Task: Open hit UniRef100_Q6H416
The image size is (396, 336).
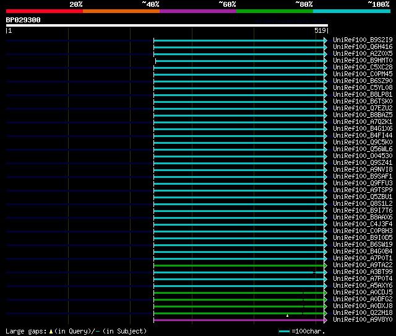Action: [363, 46]
